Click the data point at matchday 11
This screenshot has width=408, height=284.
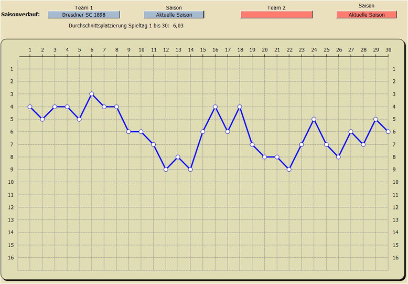coord(154,144)
